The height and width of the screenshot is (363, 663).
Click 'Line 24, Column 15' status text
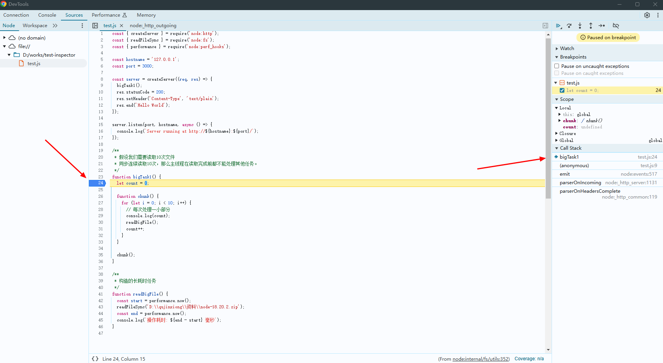[124, 359]
